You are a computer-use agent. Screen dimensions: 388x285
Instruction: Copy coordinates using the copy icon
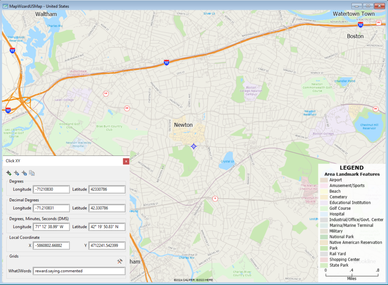tap(32, 173)
